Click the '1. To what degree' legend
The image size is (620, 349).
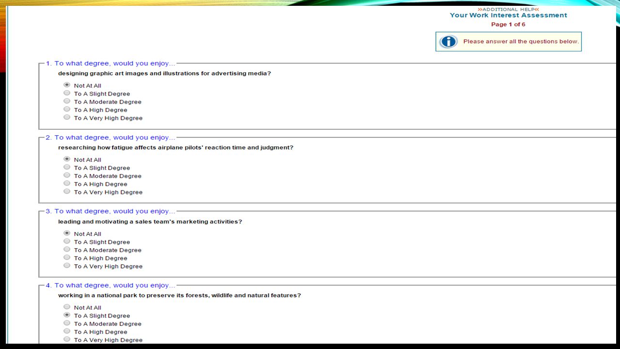pos(110,63)
